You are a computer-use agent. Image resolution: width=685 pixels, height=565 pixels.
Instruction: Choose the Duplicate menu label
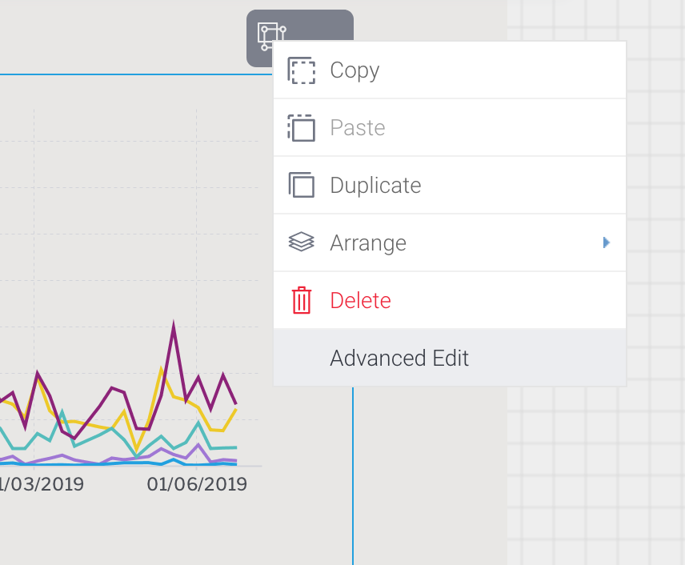(375, 186)
